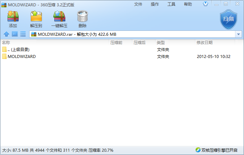Expand the address bar dropdown arrow
Image resolution: width=244 pixels, height=155 pixels.
(238, 34)
